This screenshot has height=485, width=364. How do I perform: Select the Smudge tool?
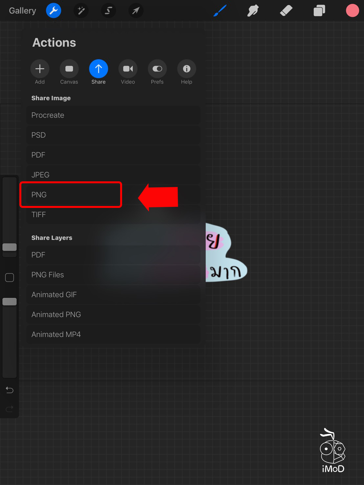pyautogui.click(x=253, y=11)
